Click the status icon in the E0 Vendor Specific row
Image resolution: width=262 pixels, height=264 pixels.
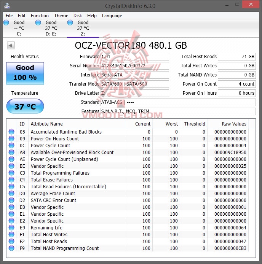click(11, 207)
